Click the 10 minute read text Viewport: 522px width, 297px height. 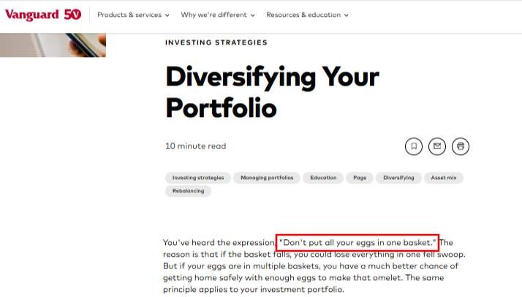[x=195, y=146]
